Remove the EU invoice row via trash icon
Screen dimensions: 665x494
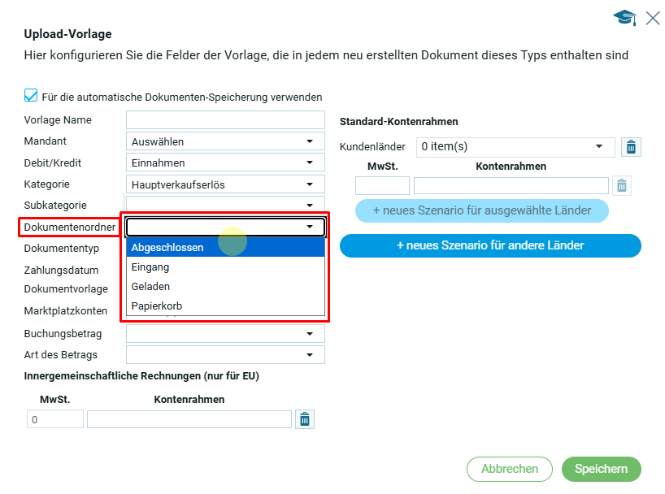pyautogui.click(x=305, y=419)
